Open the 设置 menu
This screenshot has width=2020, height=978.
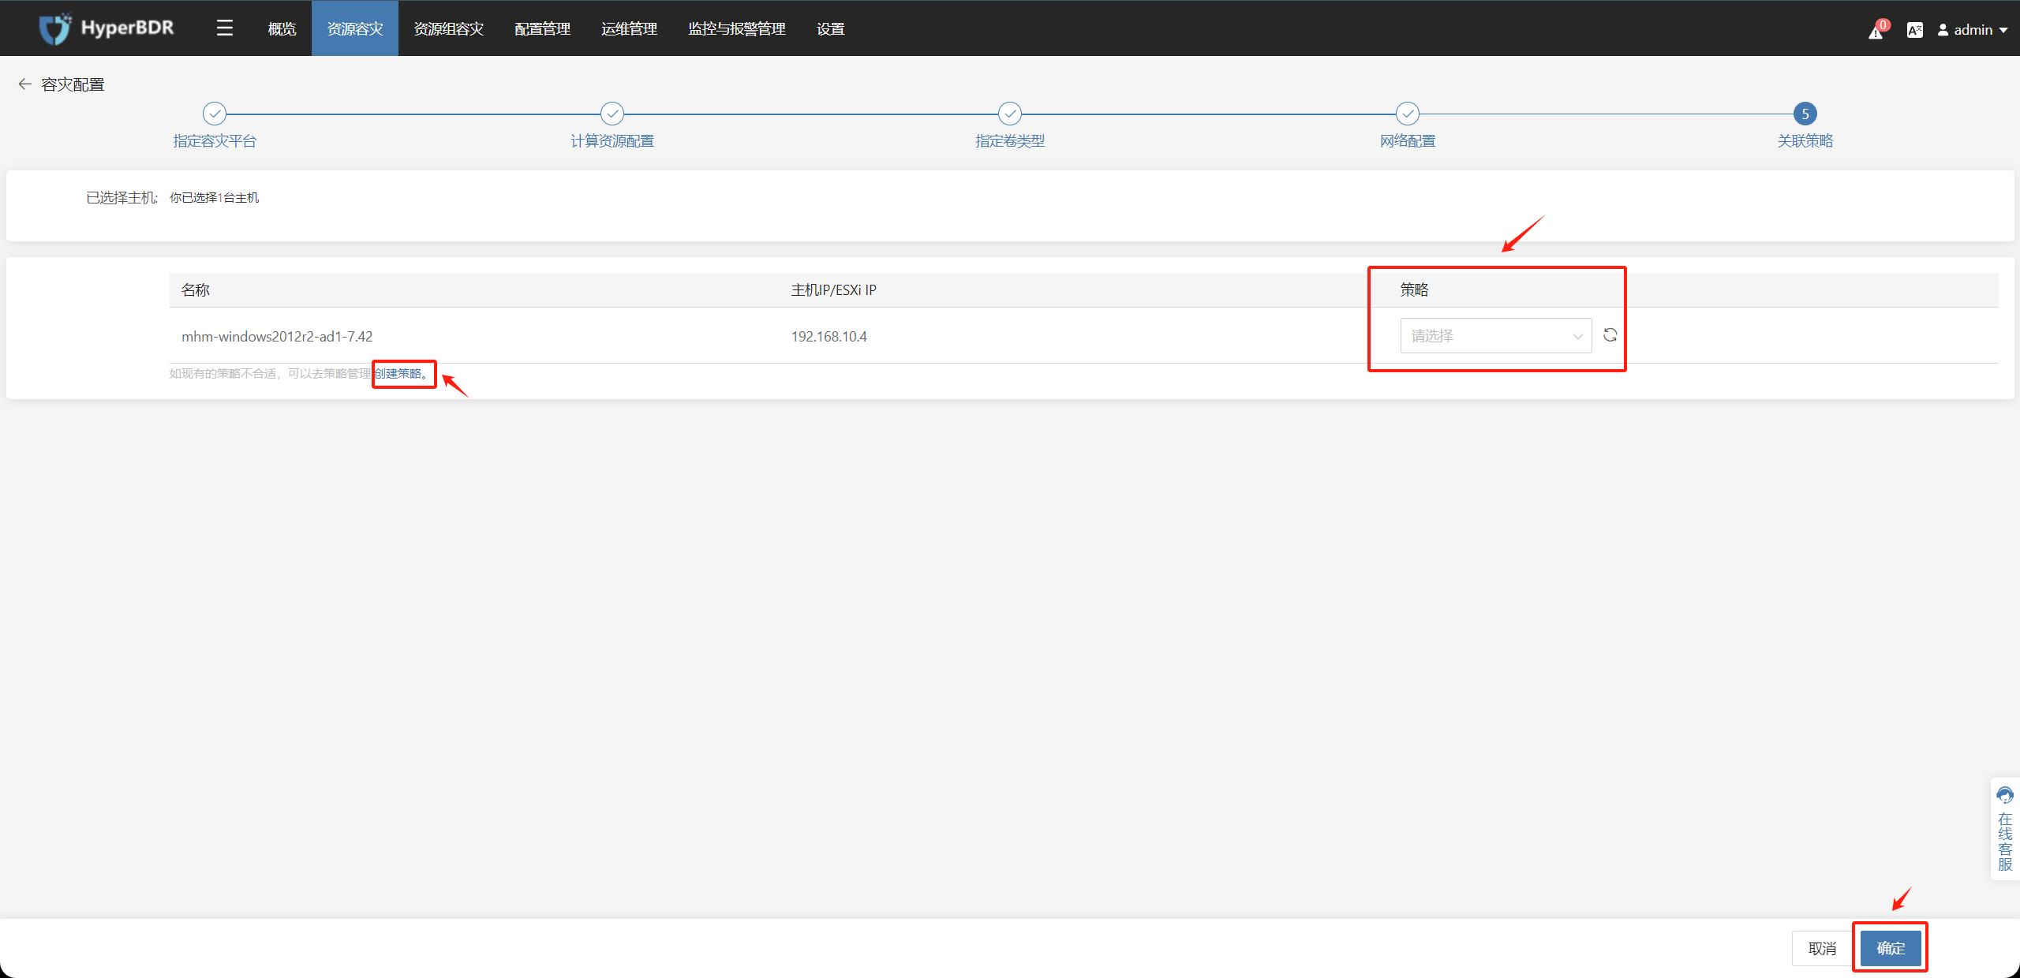(x=831, y=29)
